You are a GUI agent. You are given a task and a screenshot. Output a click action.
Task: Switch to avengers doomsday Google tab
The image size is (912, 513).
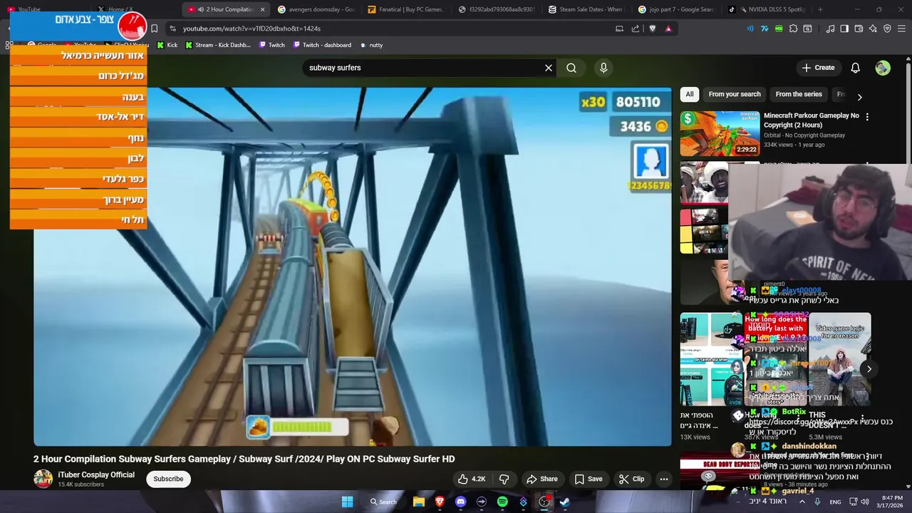pos(316,9)
